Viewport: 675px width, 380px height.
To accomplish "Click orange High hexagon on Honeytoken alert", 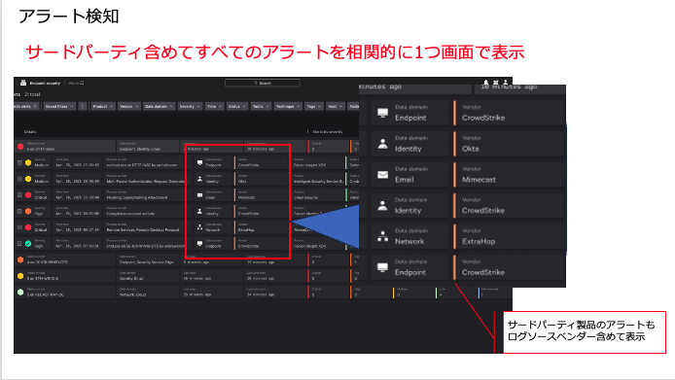I will pos(28,211).
